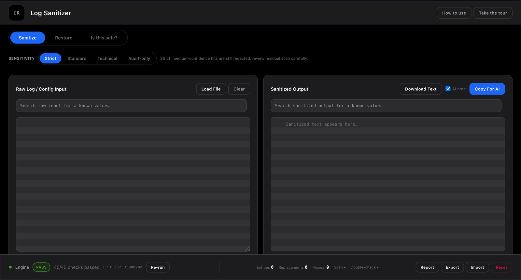The height and width of the screenshot is (280, 521).
Task: Click the sanitized output text area
Action: click(x=388, y=184)
